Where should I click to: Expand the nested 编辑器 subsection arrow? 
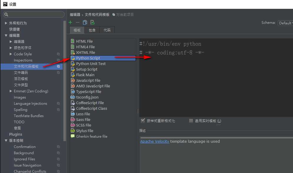tap(11, 41)
